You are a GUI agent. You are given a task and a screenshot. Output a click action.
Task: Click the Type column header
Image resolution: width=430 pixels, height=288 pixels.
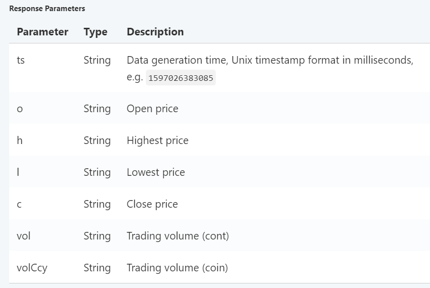coord(95,32)
